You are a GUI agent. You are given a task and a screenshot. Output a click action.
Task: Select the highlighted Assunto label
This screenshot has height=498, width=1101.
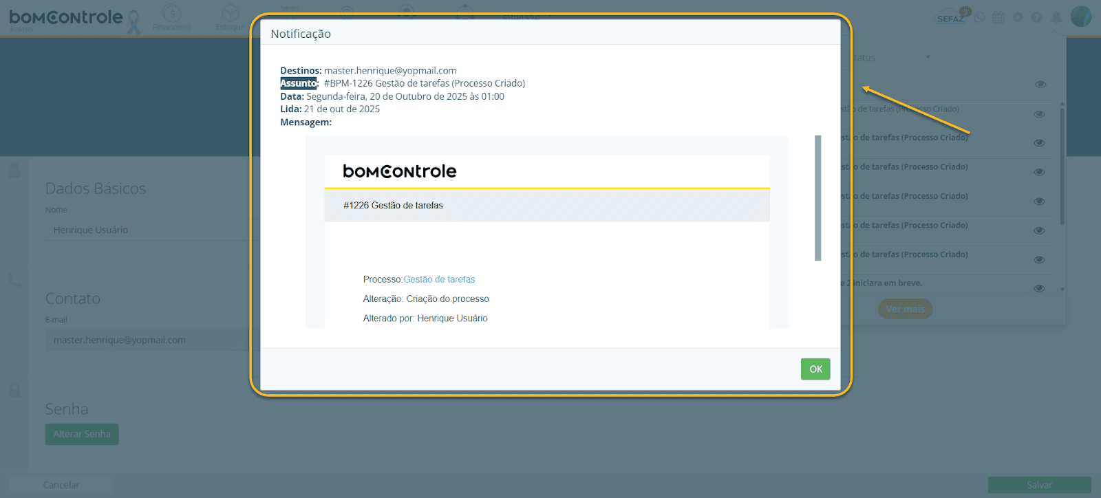(299, 83)
